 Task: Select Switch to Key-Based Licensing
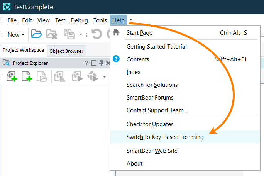click(165, 137)
